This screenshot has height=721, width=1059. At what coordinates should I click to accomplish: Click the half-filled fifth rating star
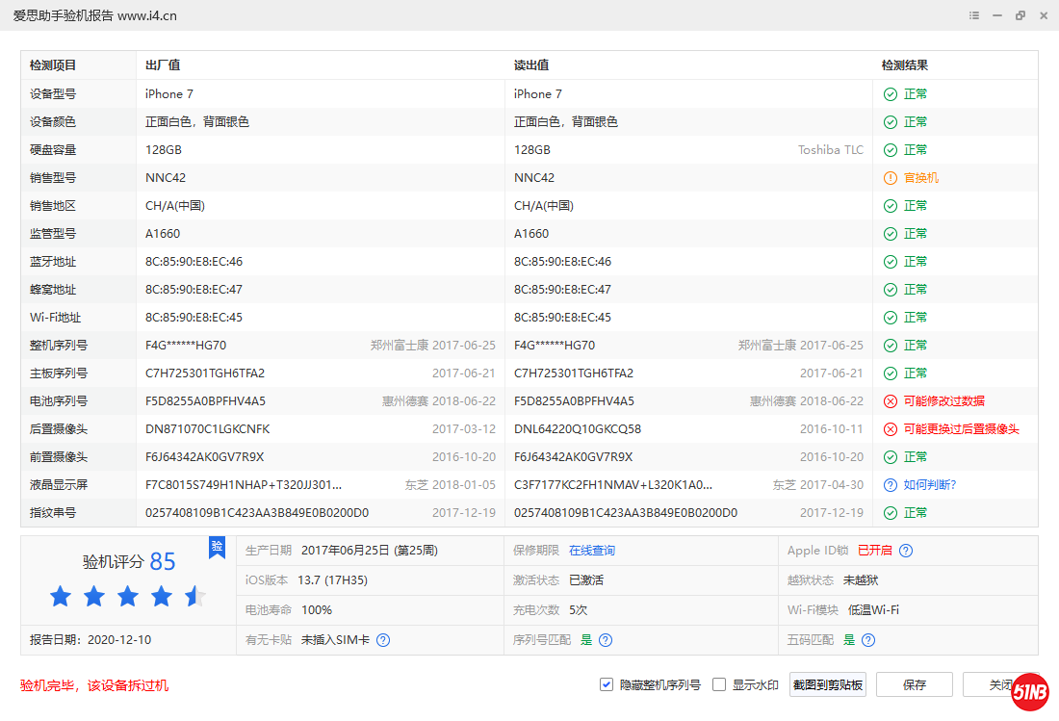[x=195, y=596]
